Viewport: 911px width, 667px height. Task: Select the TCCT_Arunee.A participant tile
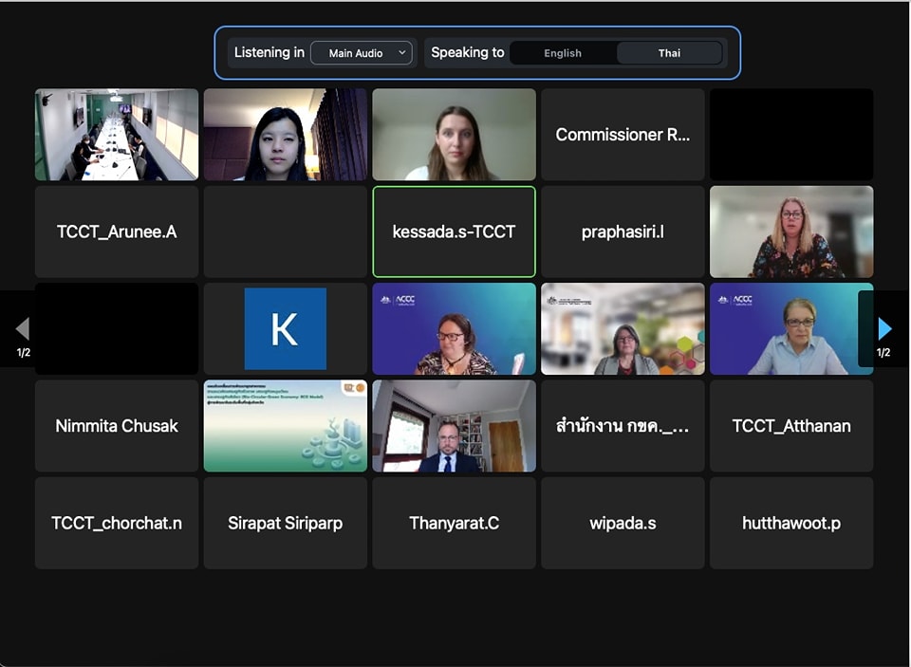(117, 232)
